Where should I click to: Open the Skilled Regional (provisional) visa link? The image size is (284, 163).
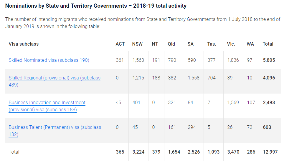pos(55,78)
